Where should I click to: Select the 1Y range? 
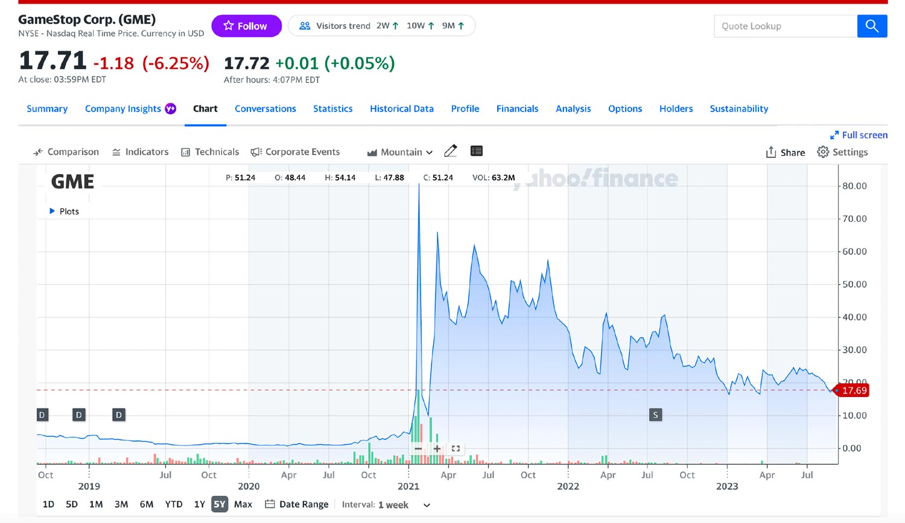coord(200,504)
